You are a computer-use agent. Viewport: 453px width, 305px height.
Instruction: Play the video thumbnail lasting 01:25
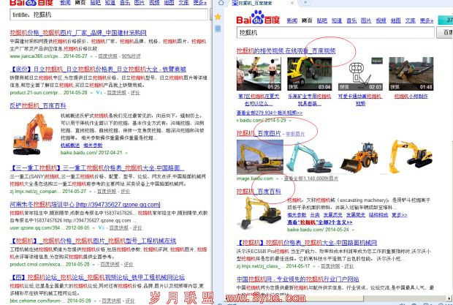point(259,74)
